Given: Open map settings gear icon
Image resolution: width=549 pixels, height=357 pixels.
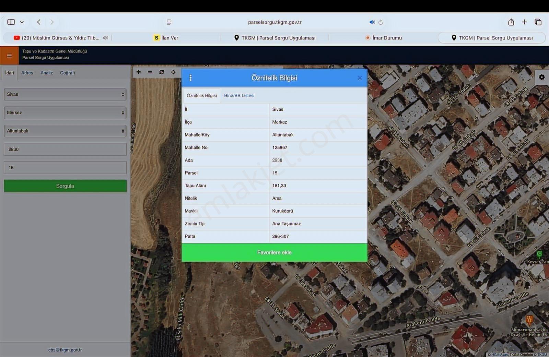Looking at the screenshot, I should click(542, 77).
